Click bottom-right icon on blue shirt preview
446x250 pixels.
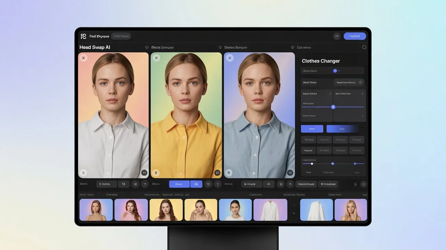[290, 173]
